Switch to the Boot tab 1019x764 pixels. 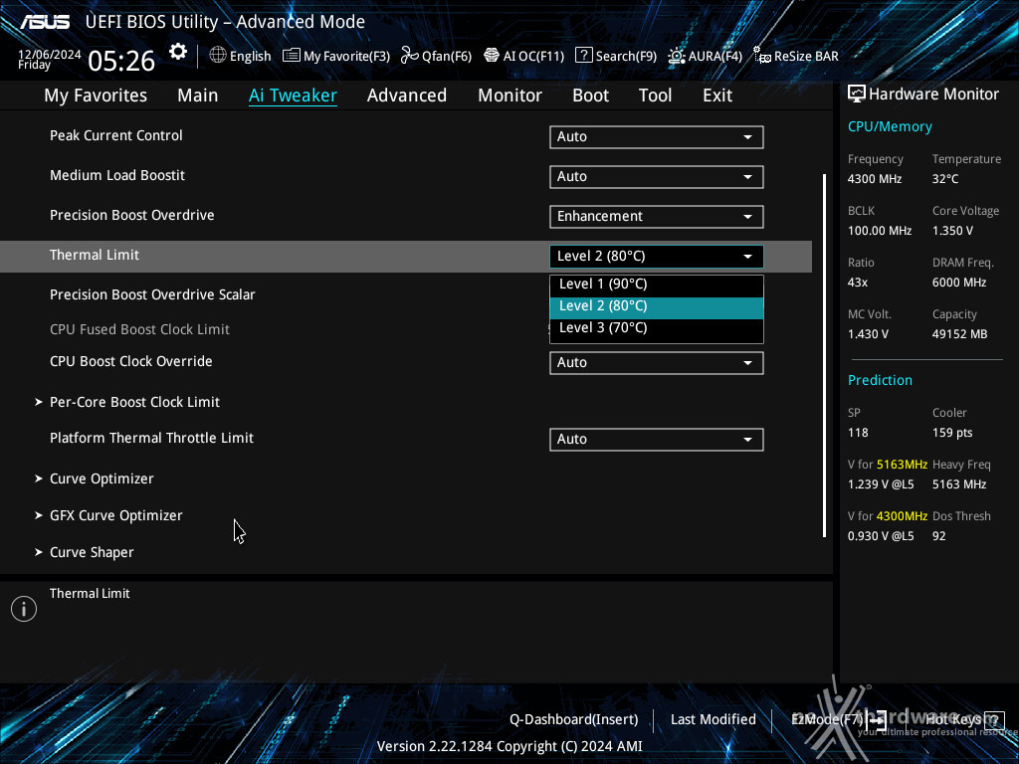tap(591, 95)
